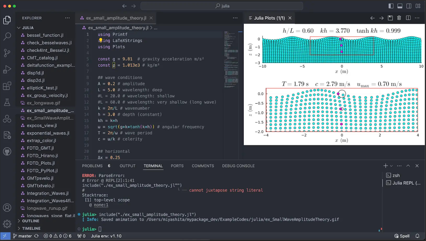The width and height of the screenshot is (426, 241).
Task: Switch to the OUTPUT panel tab
Action: pyautogui.click(x=127, y=166)
